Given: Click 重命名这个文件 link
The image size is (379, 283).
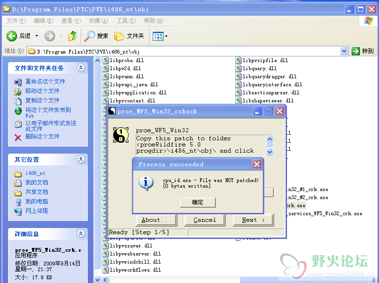Looking at the screenshot, I should [45, 82].
